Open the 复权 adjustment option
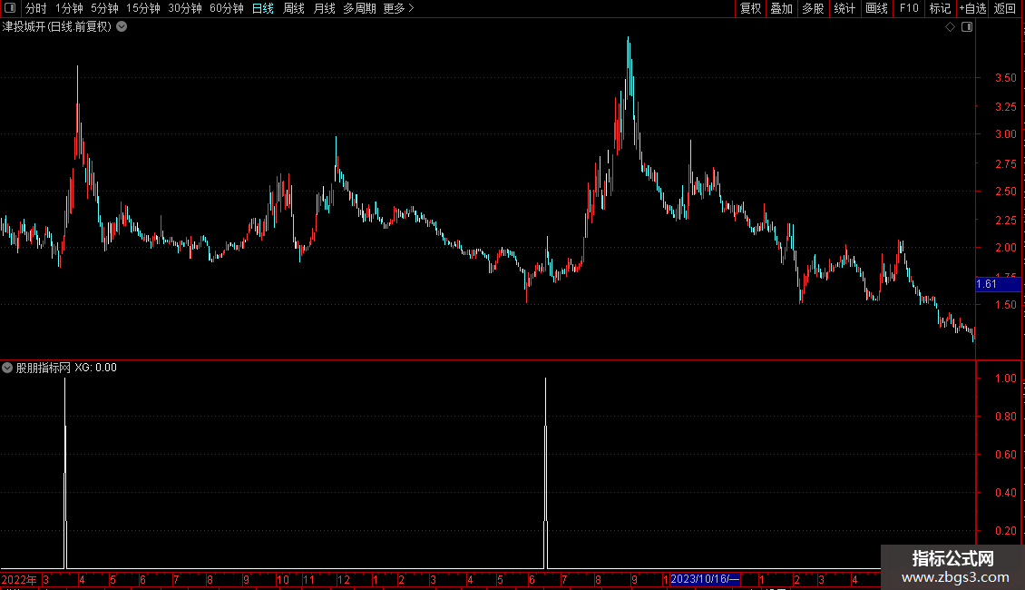This screenshot has height=590, width=1025. [x=750, y=8]
